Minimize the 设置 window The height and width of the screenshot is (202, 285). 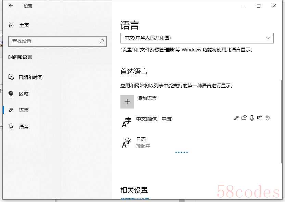[243, 6]
